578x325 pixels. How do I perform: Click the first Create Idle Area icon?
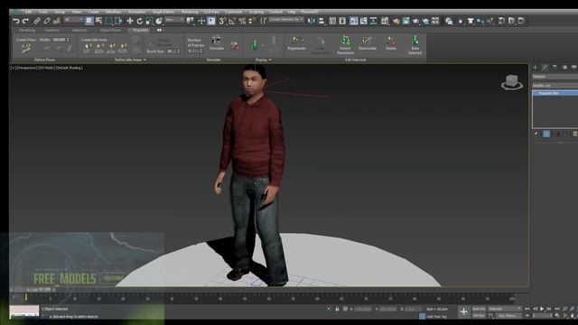tap(88, 48)
